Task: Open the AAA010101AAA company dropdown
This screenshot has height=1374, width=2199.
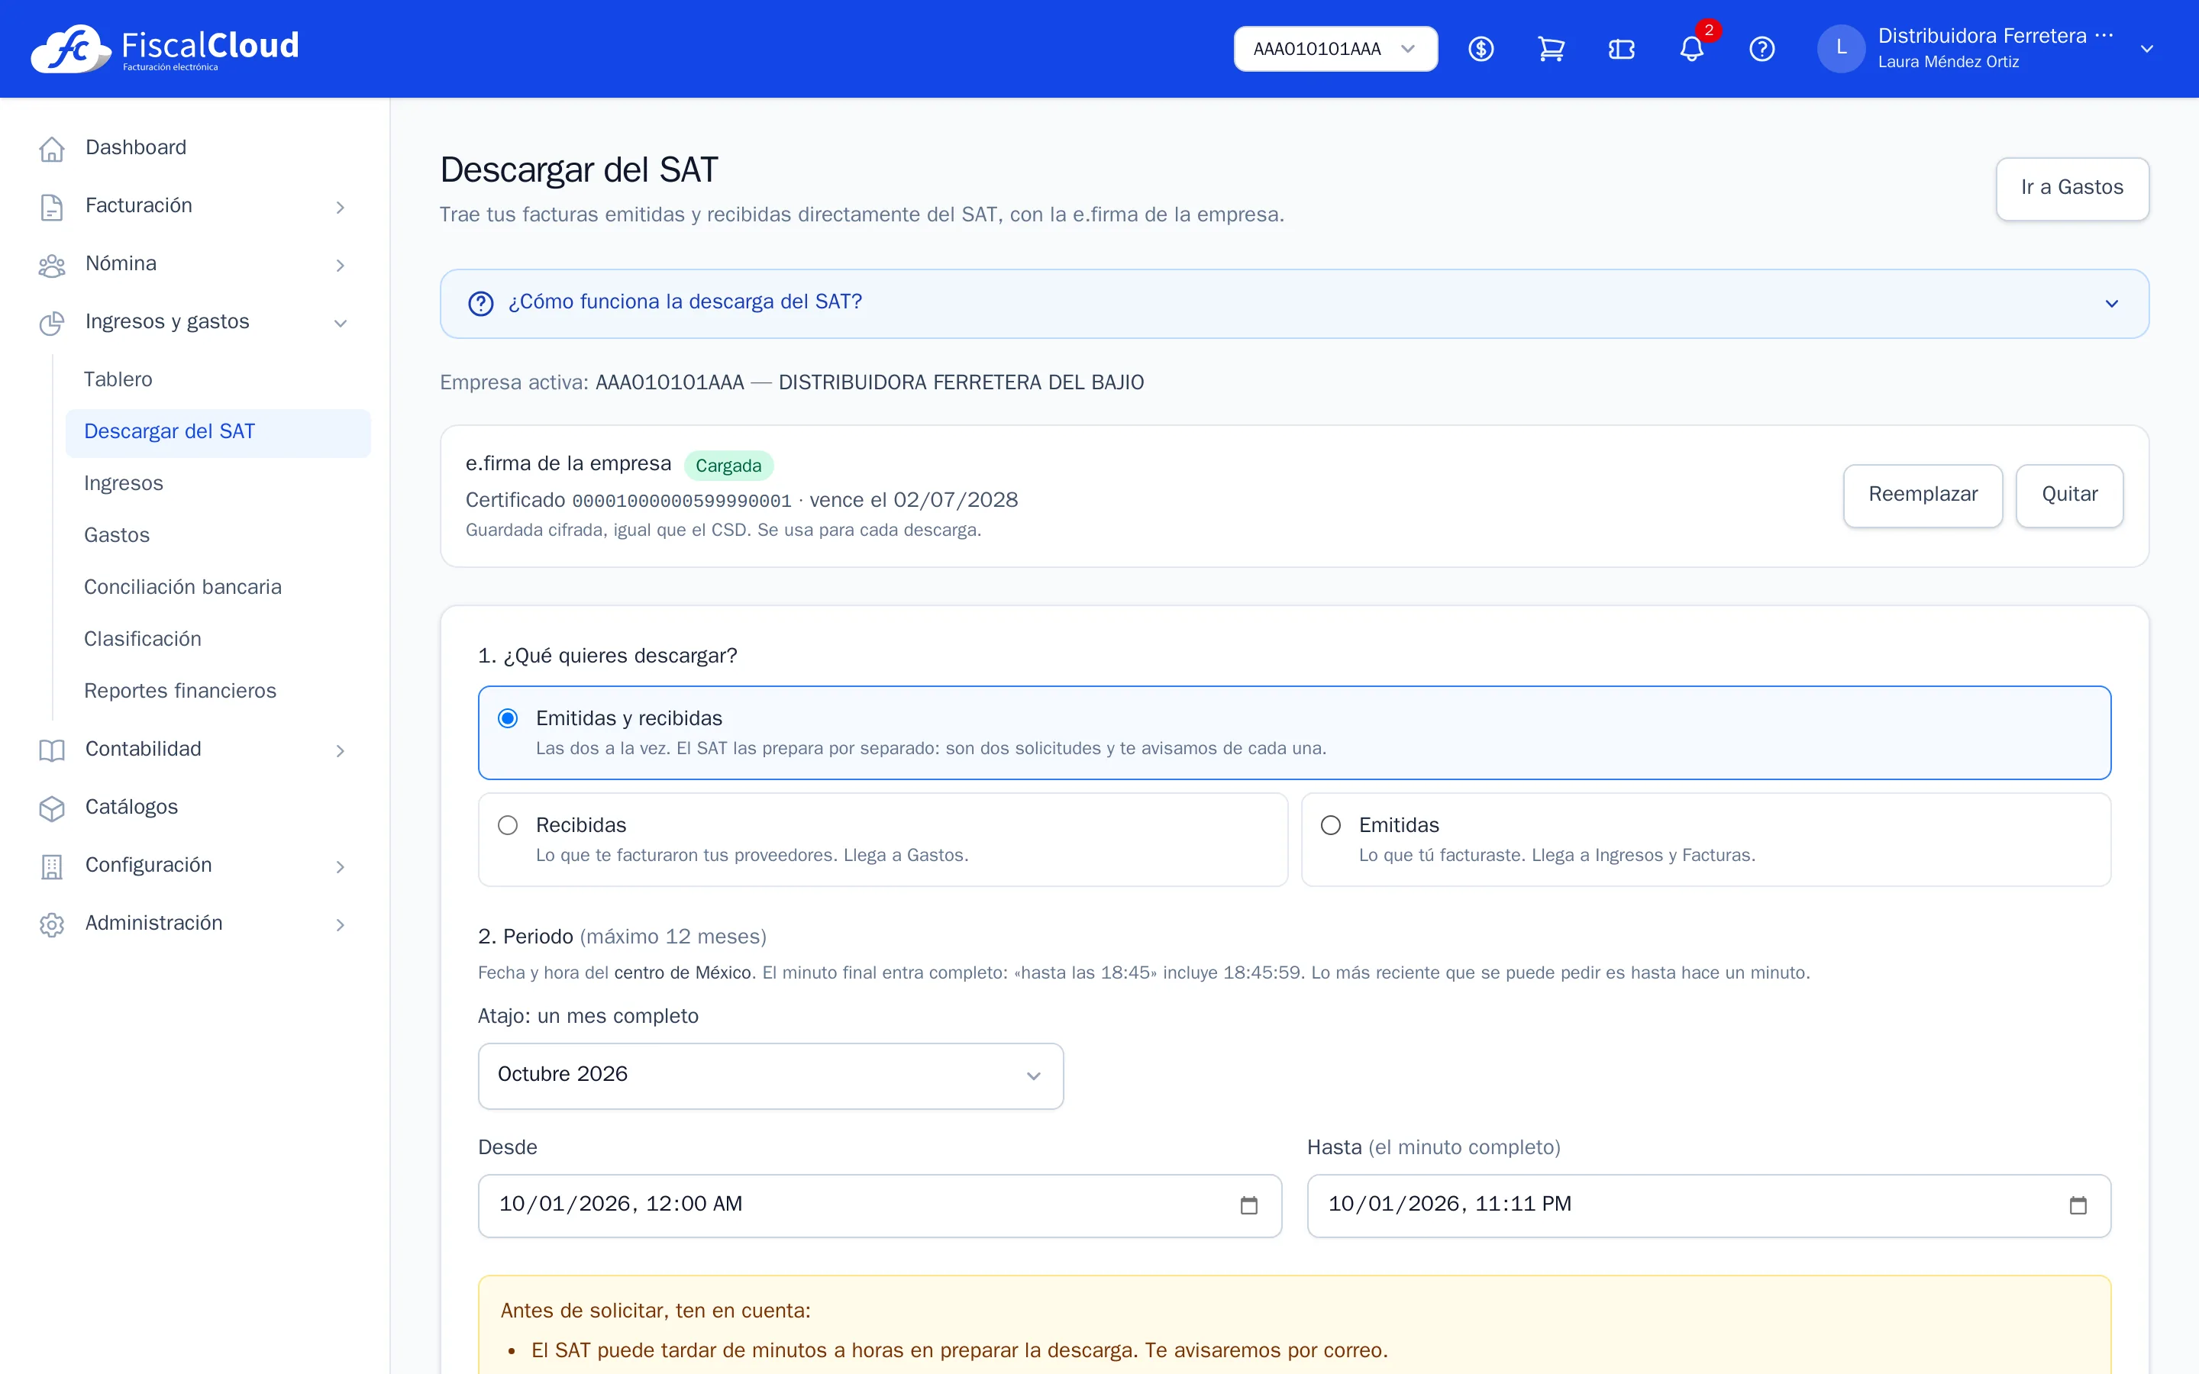Action: [x=1335, y=49]
